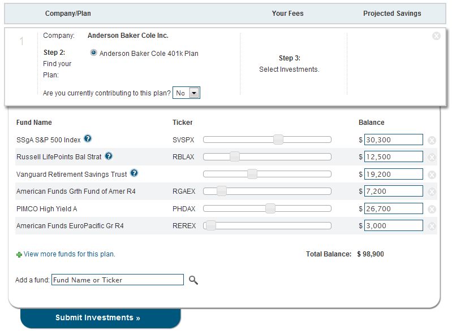Viewport: 452px width, 331px height.
Task: Click the REREX ticker text
Action: coord(184,226)
